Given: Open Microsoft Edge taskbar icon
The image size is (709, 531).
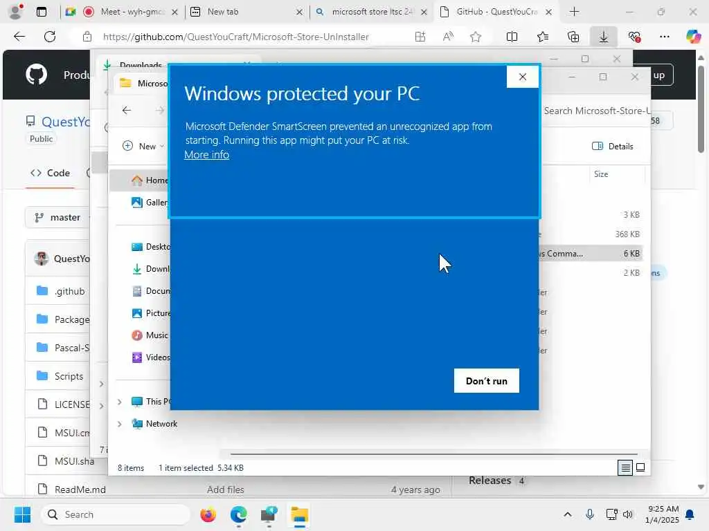Looking at the screenshot, I should tap(238, 514).
